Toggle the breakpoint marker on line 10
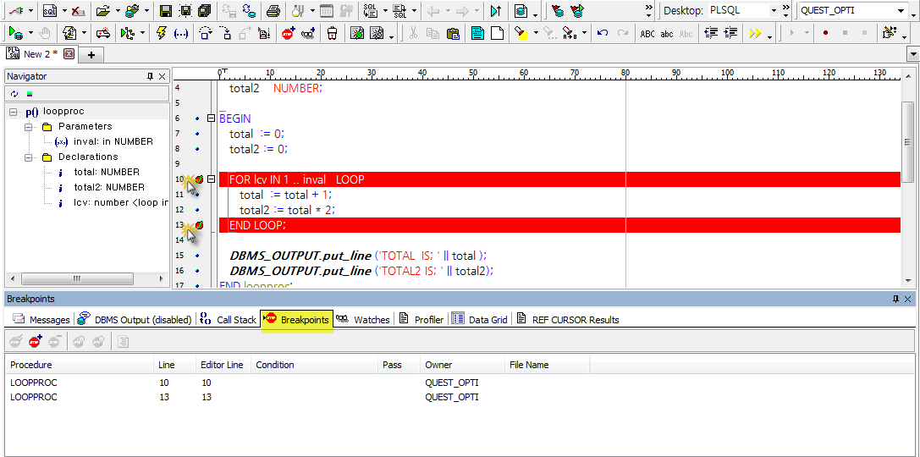The height and width of the screenshot is (457, 920). pos(199,179)
